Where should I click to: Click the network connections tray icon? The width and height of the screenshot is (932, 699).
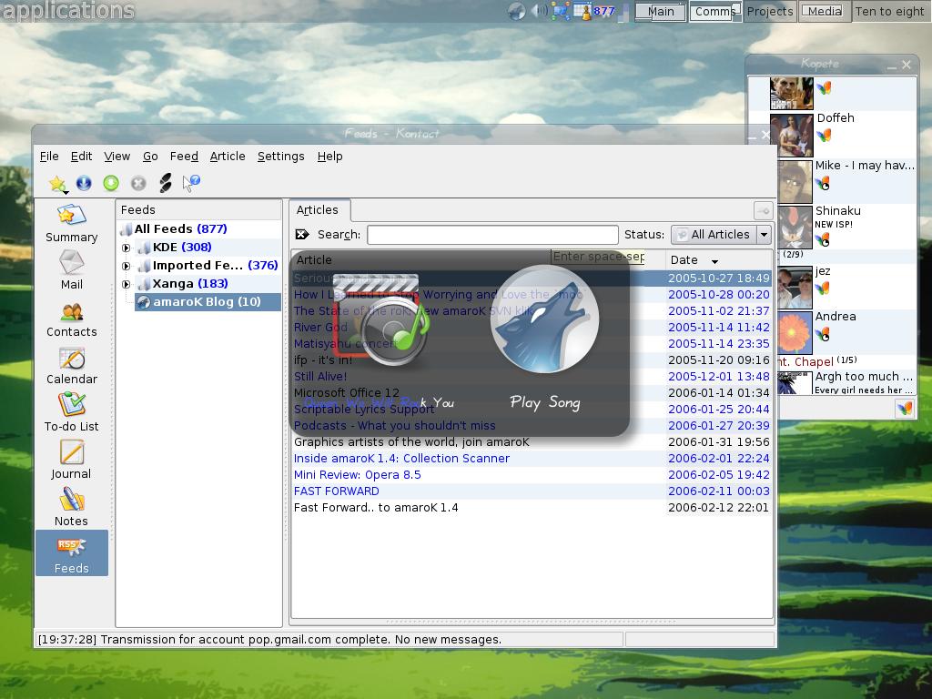click(x=560, y=11)
